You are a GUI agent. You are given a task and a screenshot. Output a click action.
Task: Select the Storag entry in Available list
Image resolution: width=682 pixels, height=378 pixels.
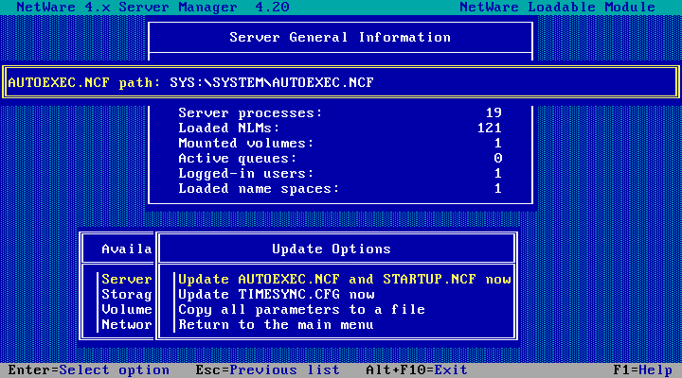pyautogui.click(x=127, y=294)
